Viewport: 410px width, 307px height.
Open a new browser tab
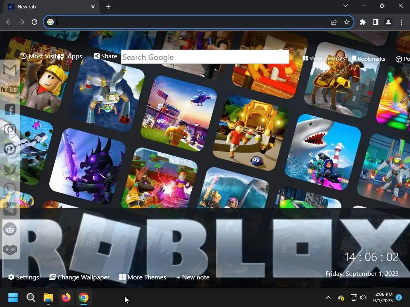[108, 7]
